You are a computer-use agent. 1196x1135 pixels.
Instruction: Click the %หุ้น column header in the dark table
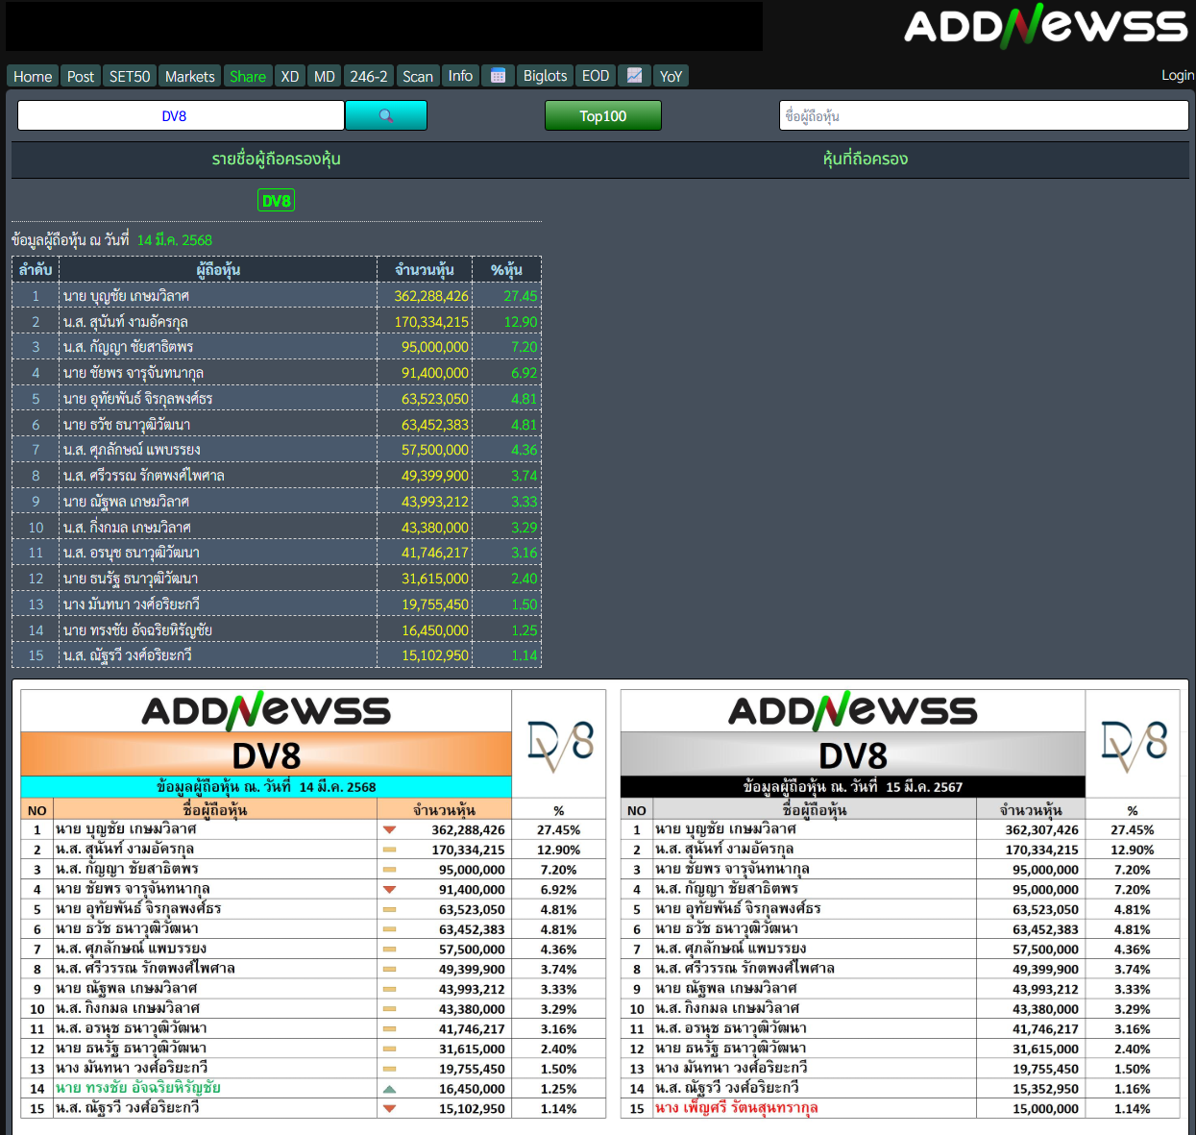point(506,269)
